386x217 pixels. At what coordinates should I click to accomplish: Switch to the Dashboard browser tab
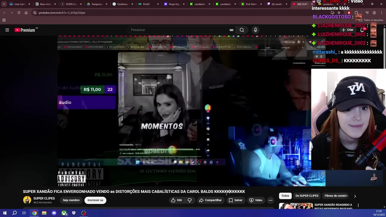click(x=122, y=4)
